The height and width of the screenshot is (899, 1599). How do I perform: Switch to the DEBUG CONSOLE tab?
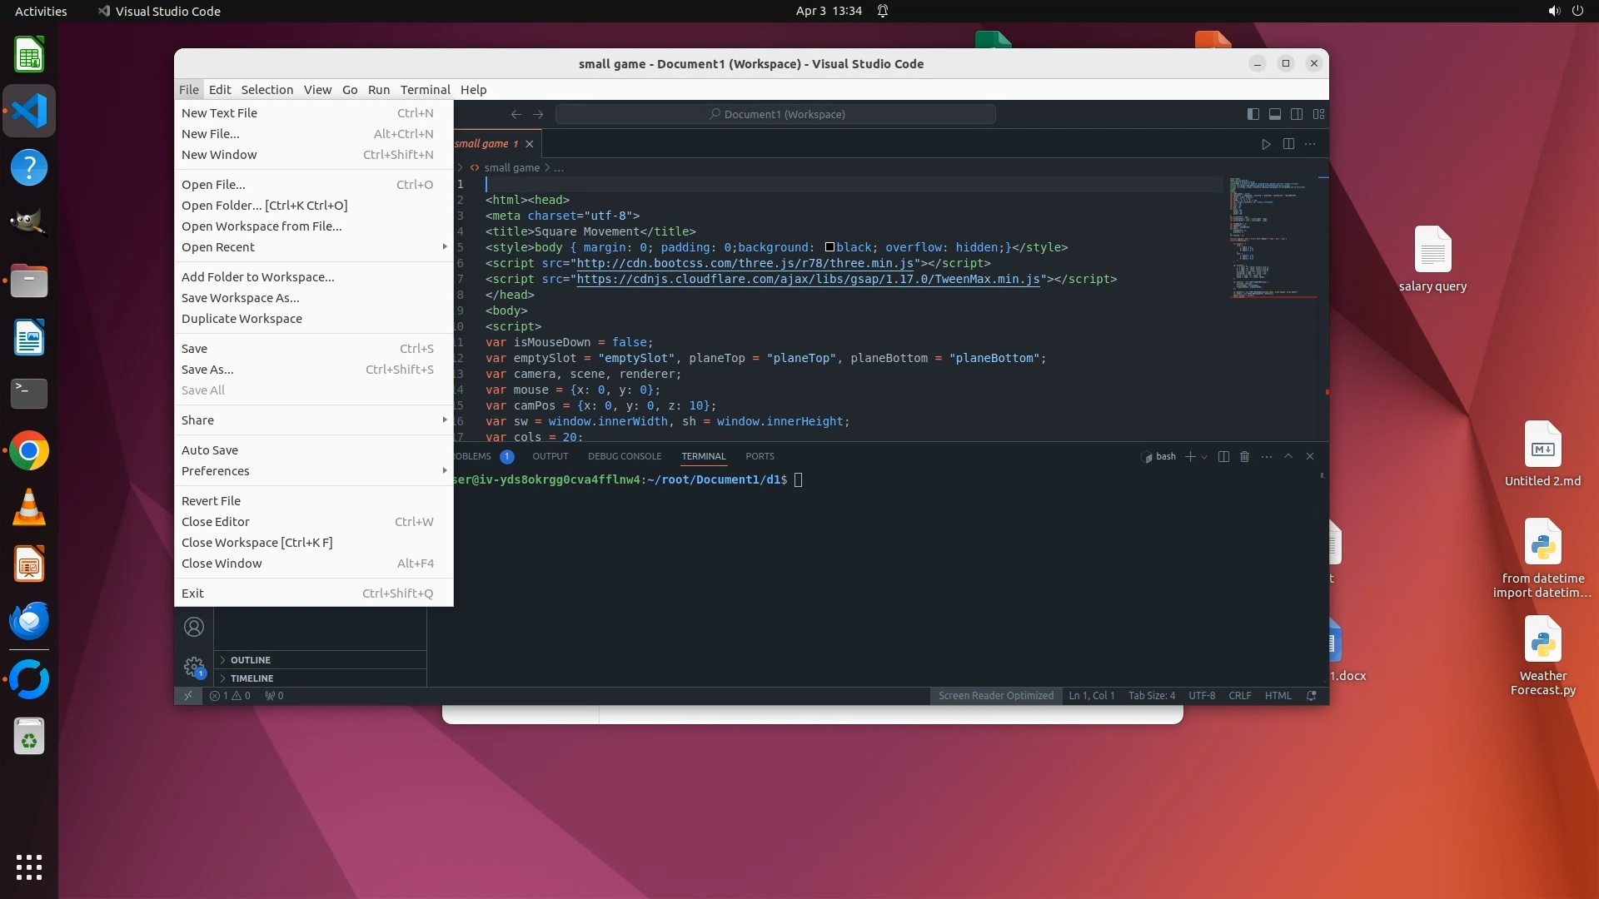pos(624,456)
